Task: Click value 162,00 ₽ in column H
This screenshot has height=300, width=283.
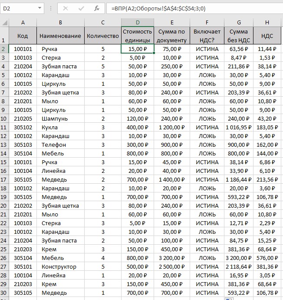Action: pos(267,145)
